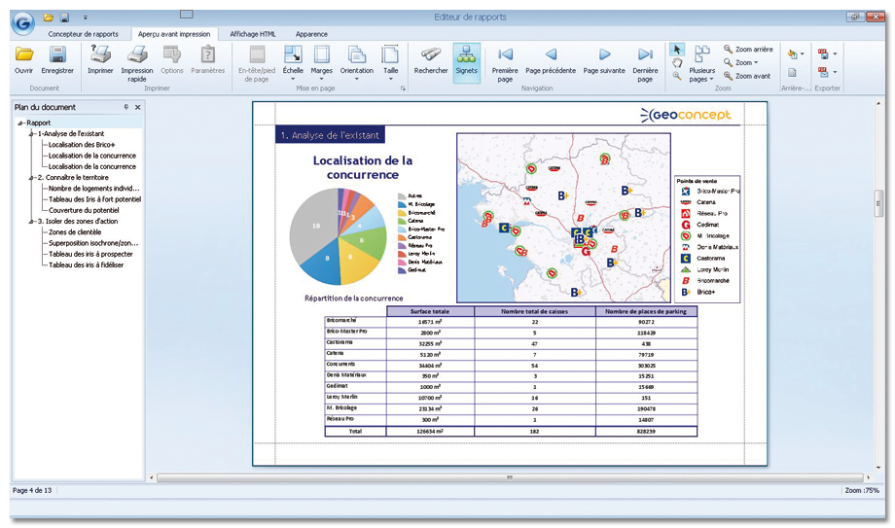Screen dimensions: 895x528
Task: Click the Ouvrir folder icon
Action: click(x=24, y=54)
